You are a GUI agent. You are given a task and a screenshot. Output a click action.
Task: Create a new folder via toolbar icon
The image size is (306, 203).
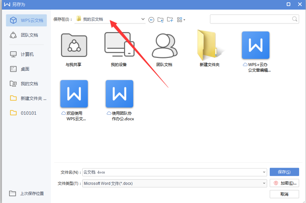coord(170,20)
